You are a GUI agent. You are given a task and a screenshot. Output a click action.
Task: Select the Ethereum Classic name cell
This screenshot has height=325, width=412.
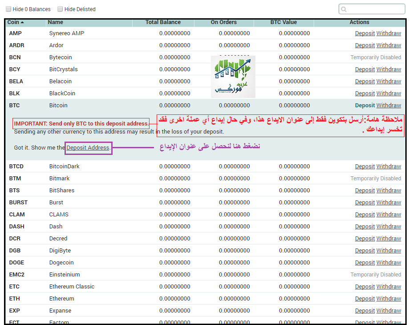[x=72, y=287]
